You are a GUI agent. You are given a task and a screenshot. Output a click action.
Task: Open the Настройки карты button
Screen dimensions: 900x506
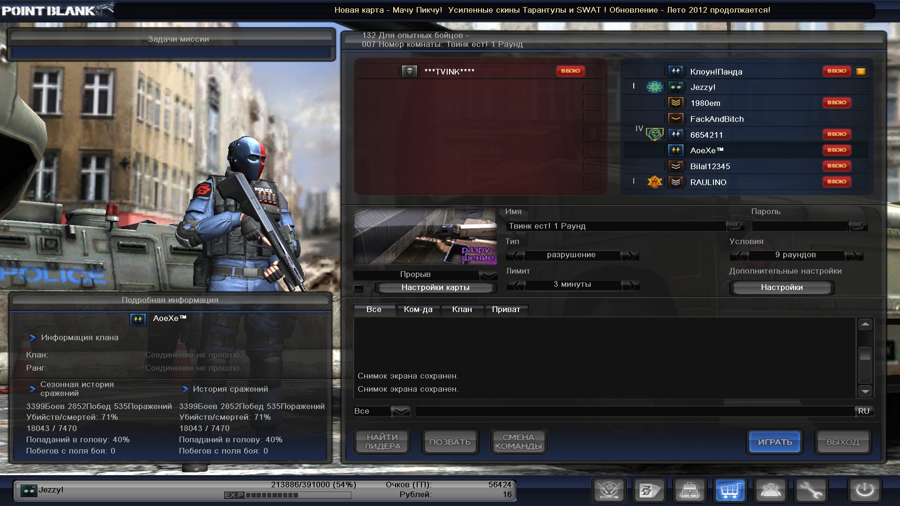(x=435, y=288)
